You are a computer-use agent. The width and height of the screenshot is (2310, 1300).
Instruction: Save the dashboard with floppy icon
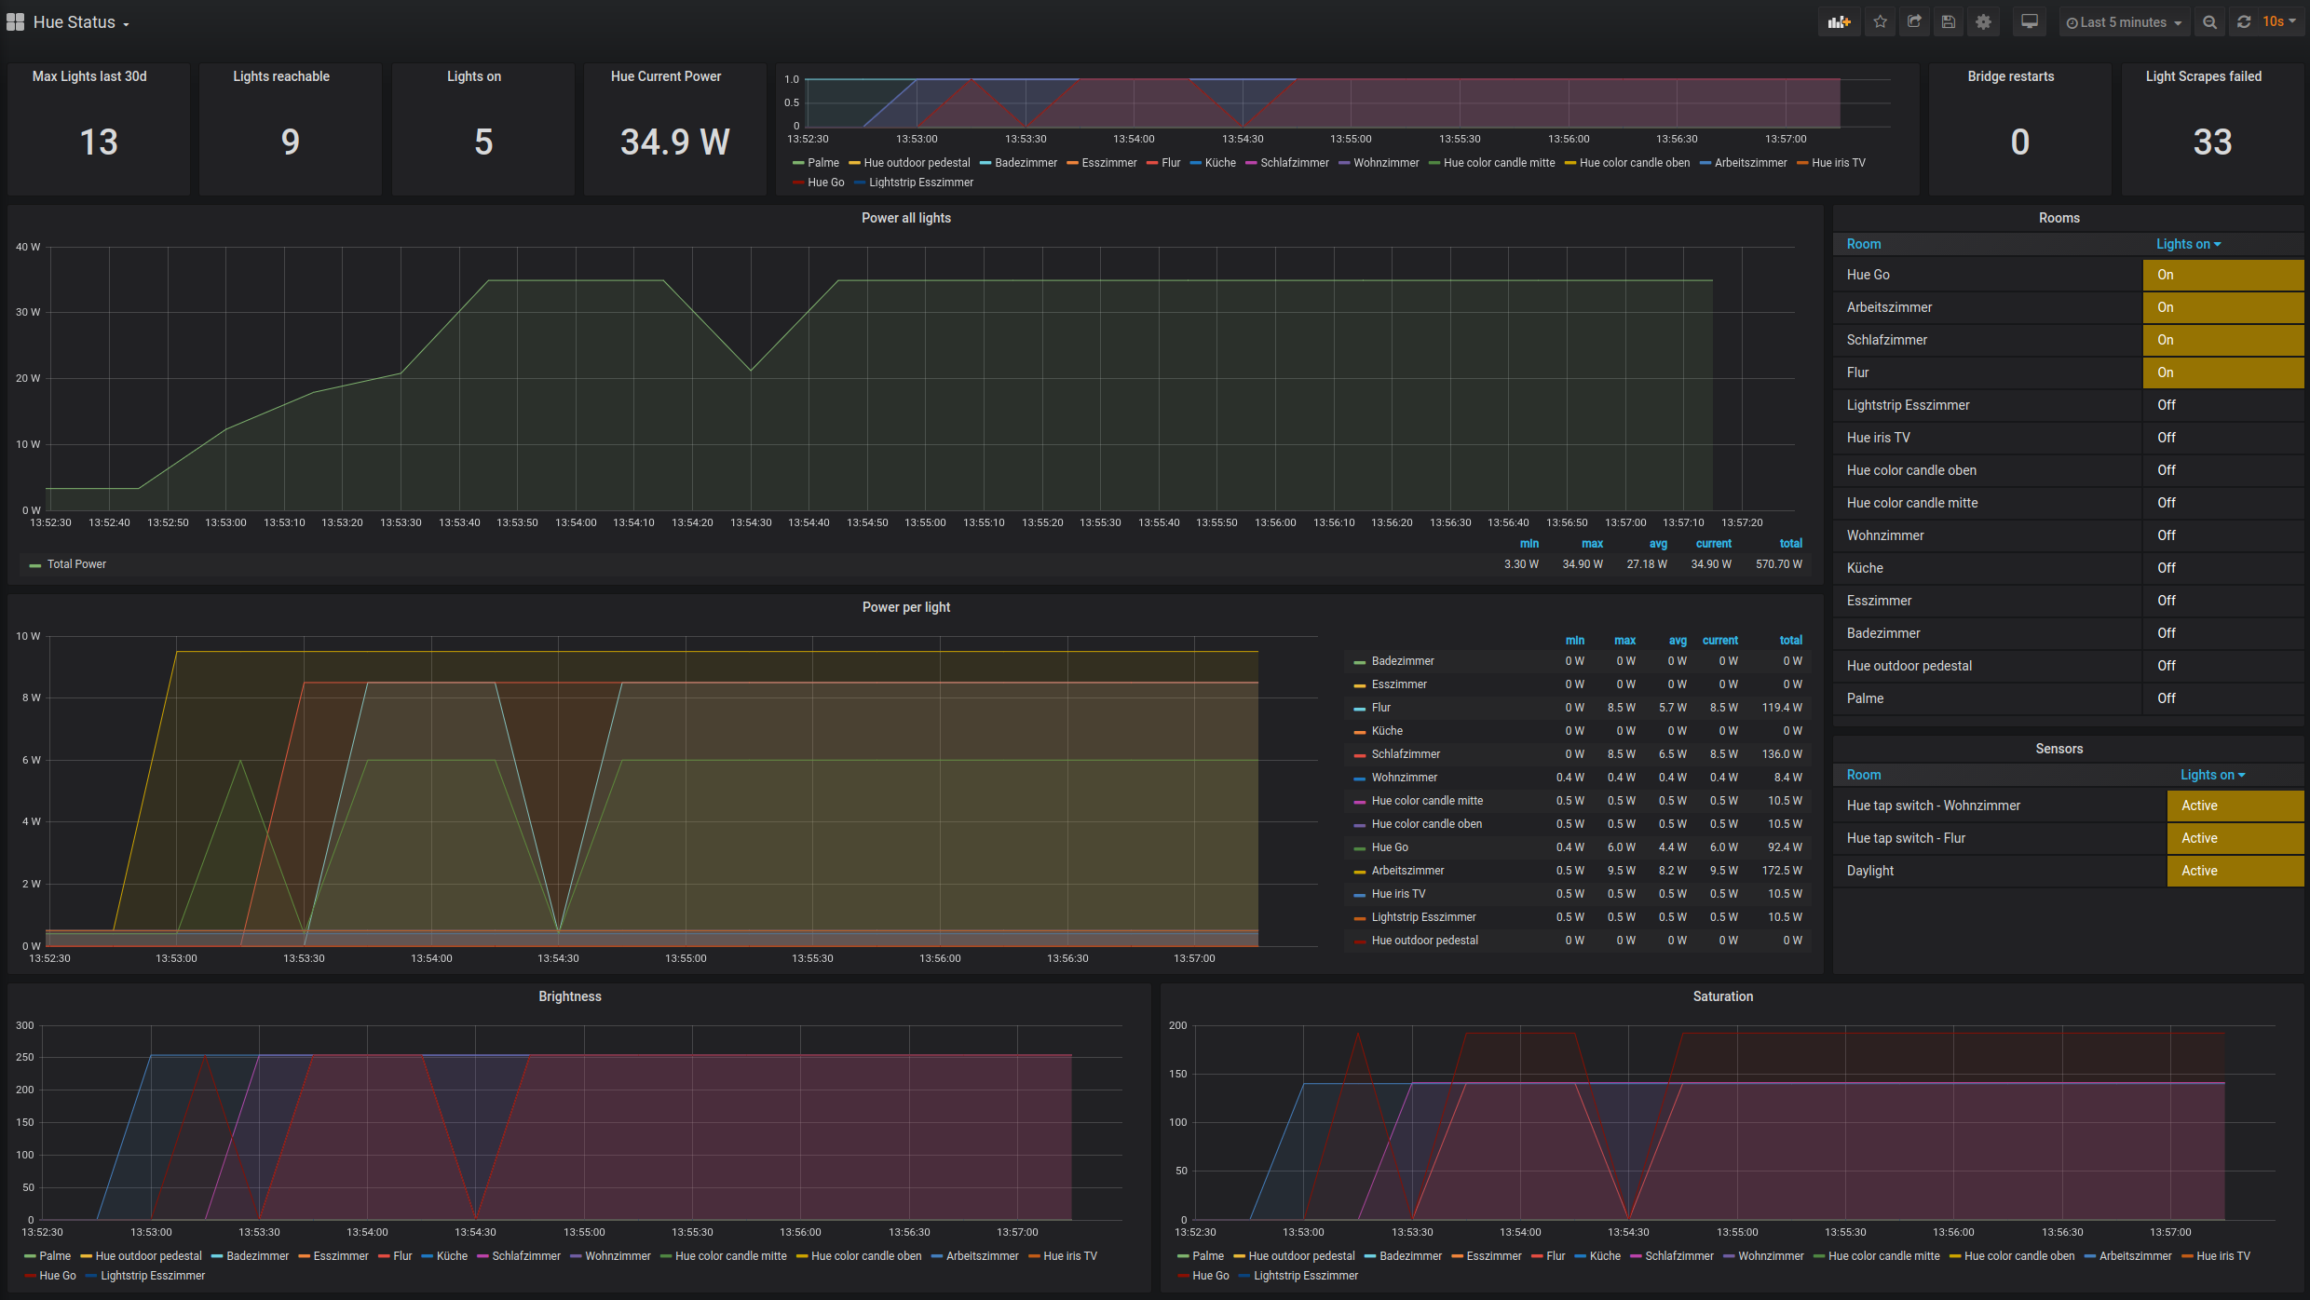[x=1949, y=22]
